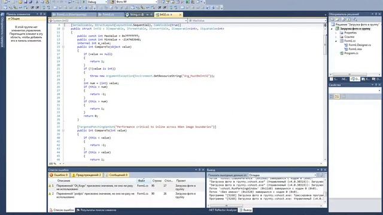
Task: Click the new project icon in toolbar
Action: tap(6, 2)
